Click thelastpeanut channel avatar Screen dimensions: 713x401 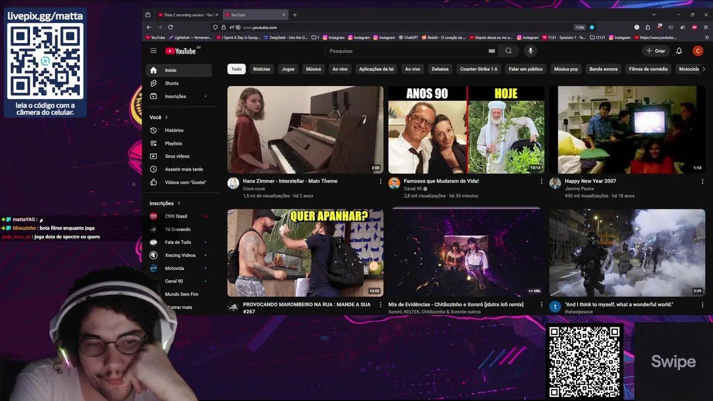(555, 307)
